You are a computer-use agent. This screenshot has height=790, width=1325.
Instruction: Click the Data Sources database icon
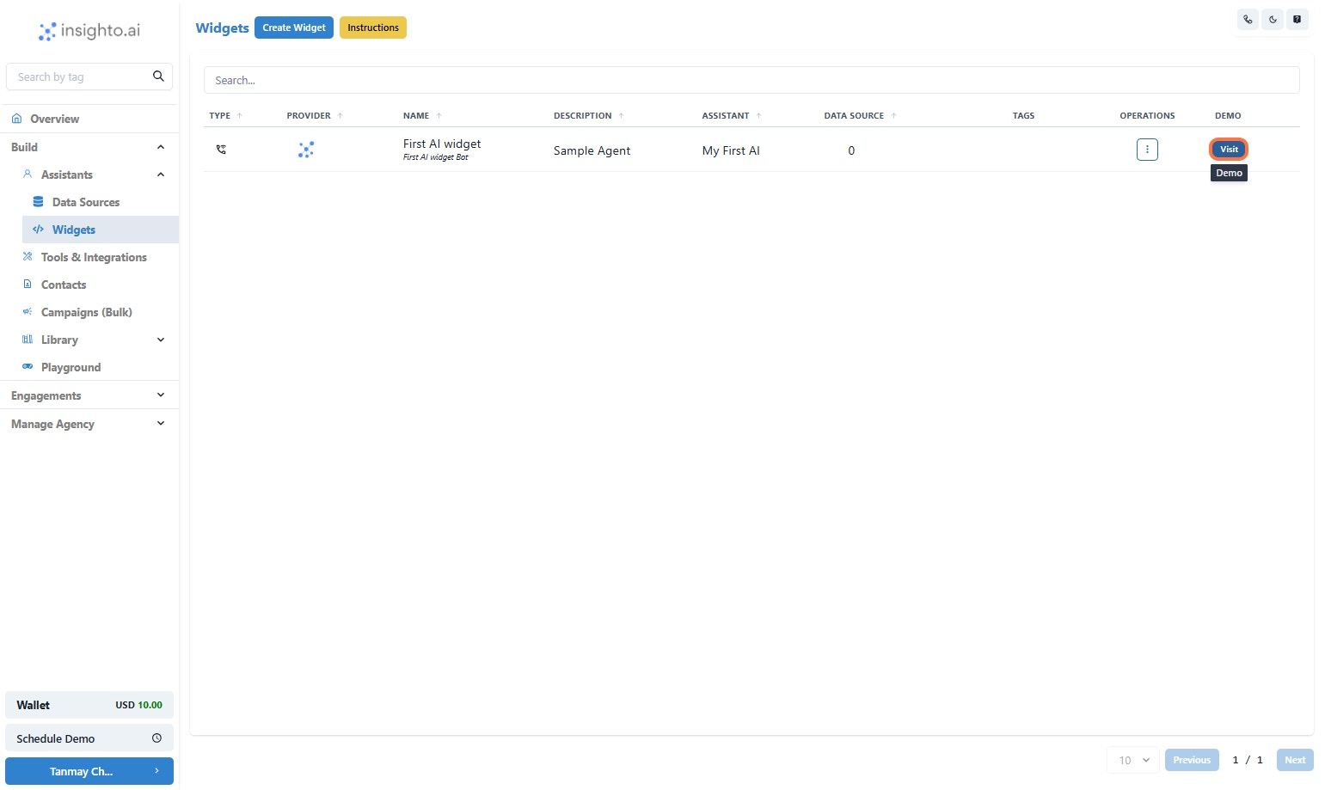coord(38,202)
